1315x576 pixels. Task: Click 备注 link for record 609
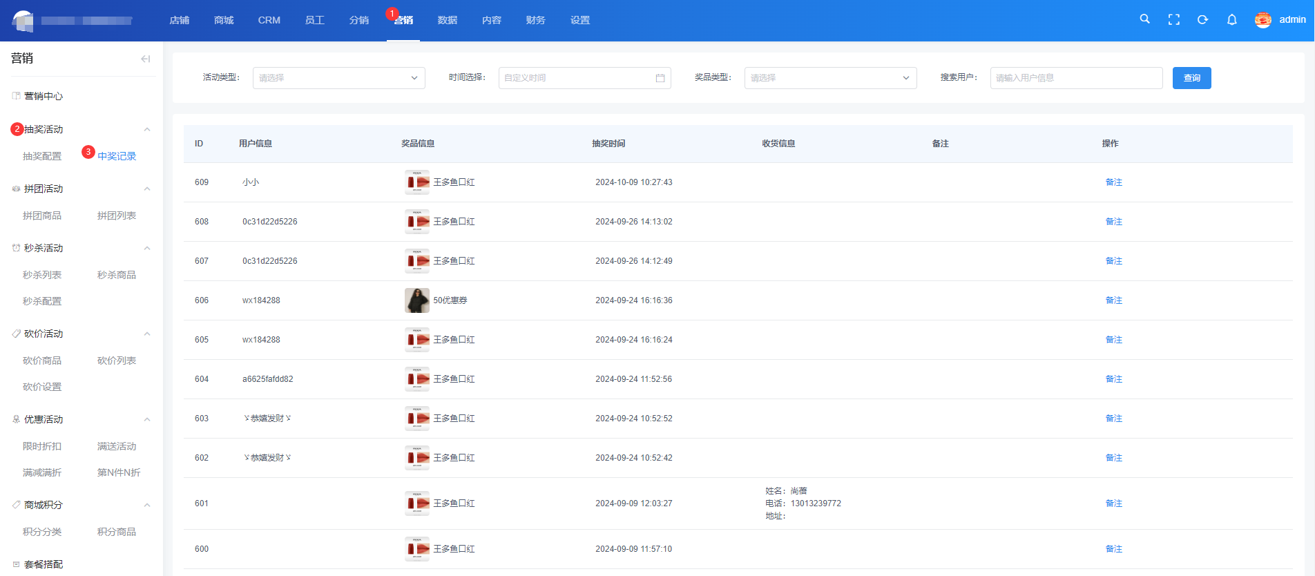click(1114, 182)
